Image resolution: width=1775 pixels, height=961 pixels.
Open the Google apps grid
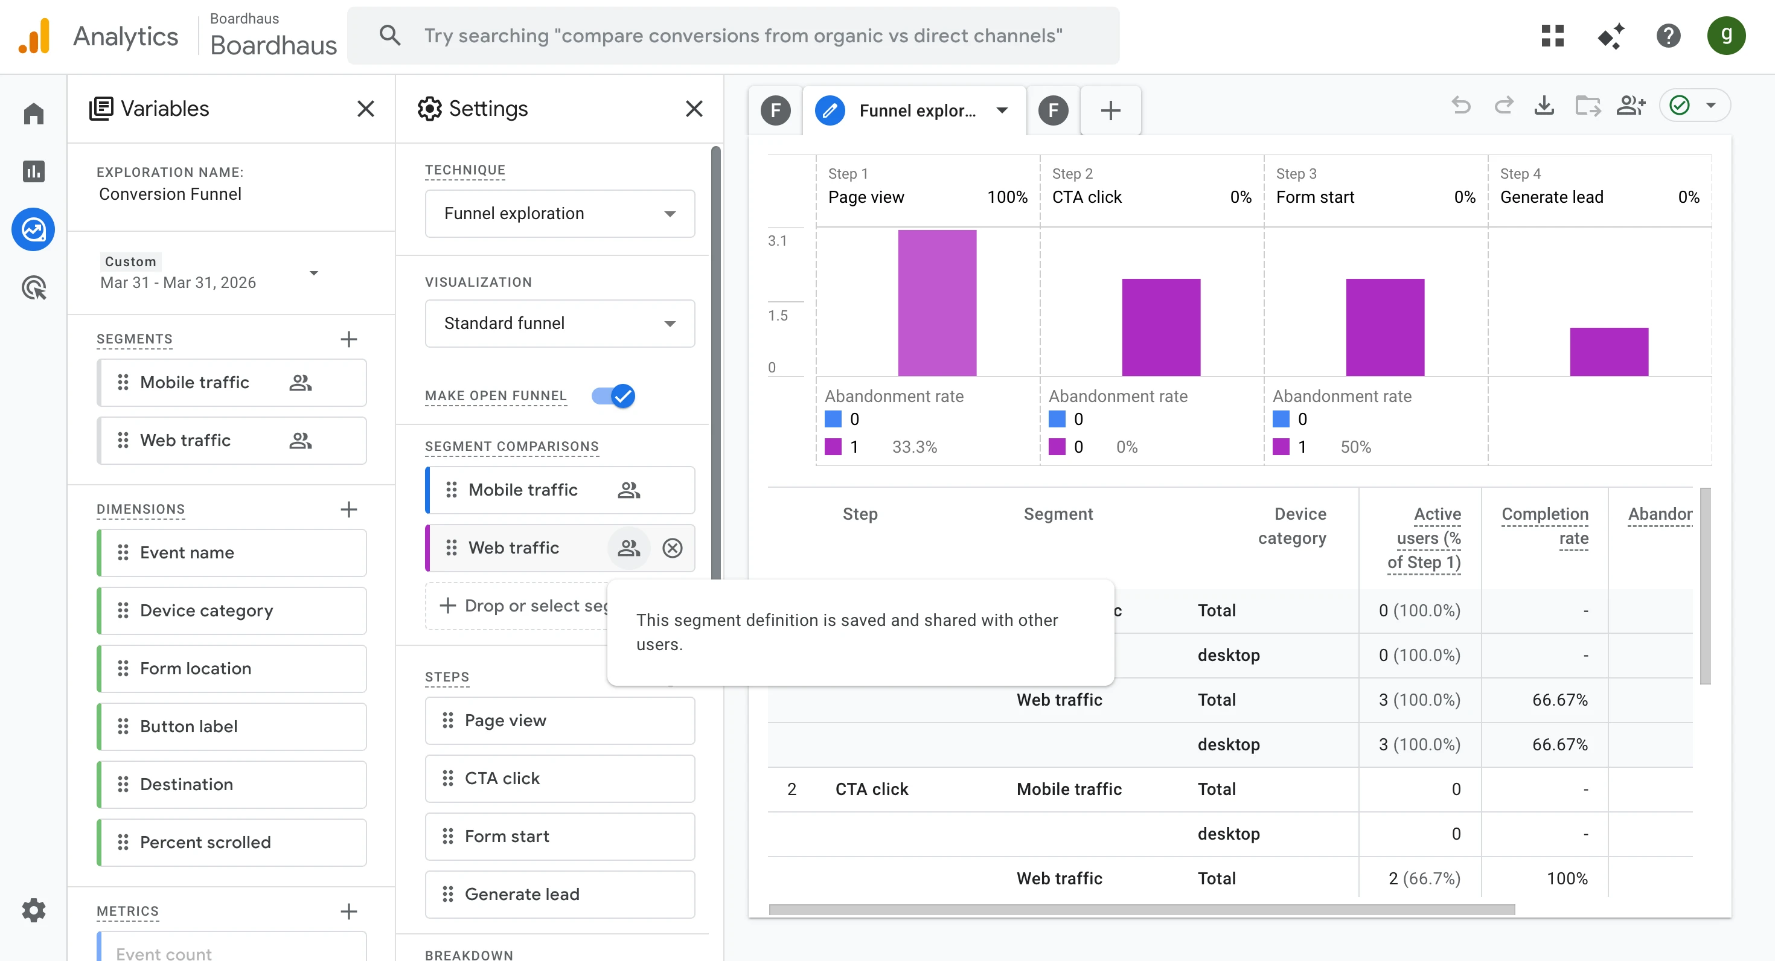[1552, 35]
